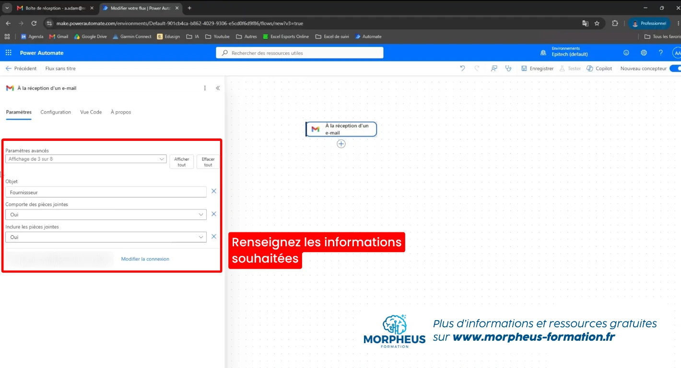Open Inclure les pièces jointes dropdown
This screenshot has height=368, width=681.
(x=106, y=237)
